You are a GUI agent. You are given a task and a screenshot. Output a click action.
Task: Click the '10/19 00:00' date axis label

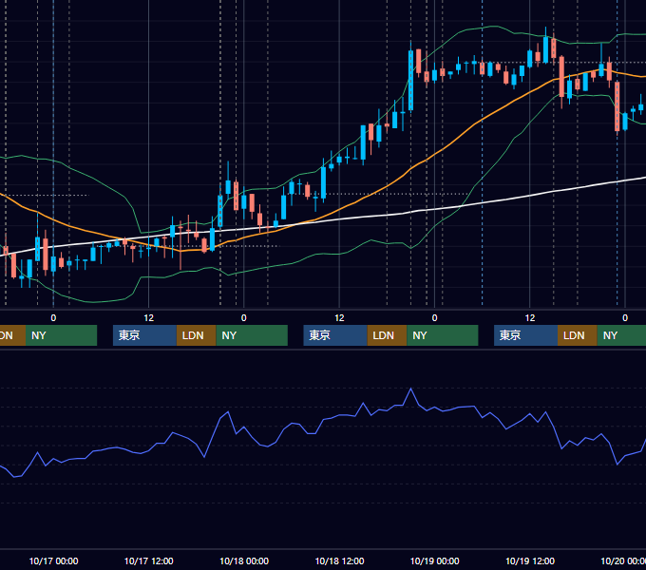click(435, 560)
